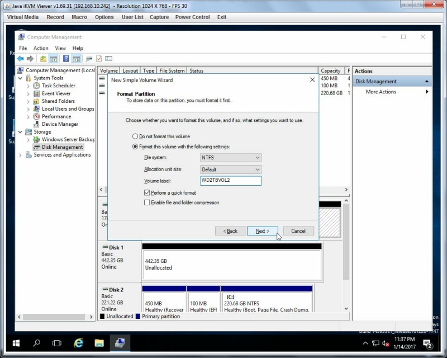The height and width of the screenshot is (358, 447).
Task: Open iKVM Capture menu
Action: (x=159, y=17)
